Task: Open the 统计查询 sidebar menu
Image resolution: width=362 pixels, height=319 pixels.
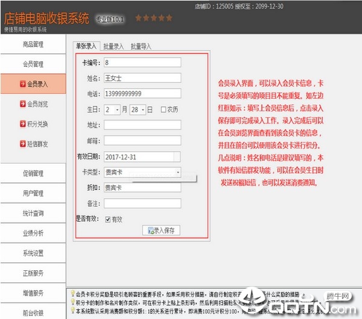Action: [x=33, y=213]
